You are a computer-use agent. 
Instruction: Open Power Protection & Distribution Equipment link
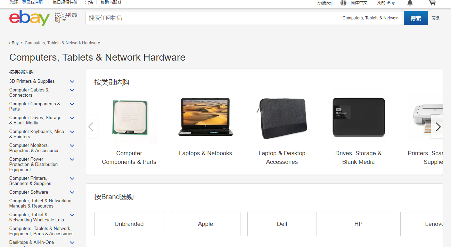click(33, 165)
